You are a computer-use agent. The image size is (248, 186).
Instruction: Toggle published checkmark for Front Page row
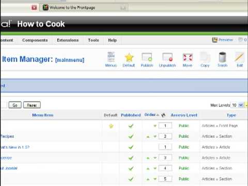pos(131,126)
